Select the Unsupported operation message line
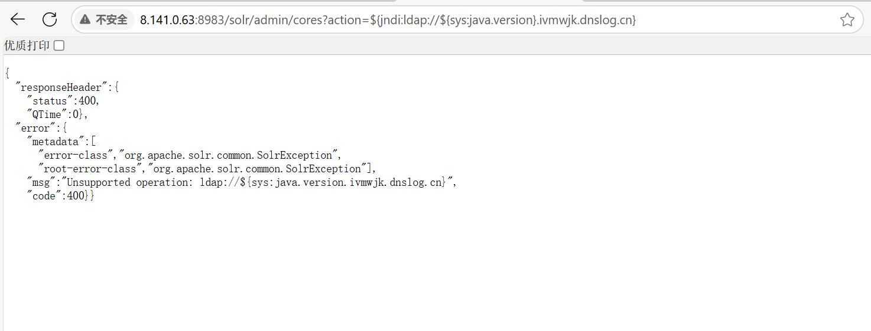The image size is (871, 331). pos(242,182)
